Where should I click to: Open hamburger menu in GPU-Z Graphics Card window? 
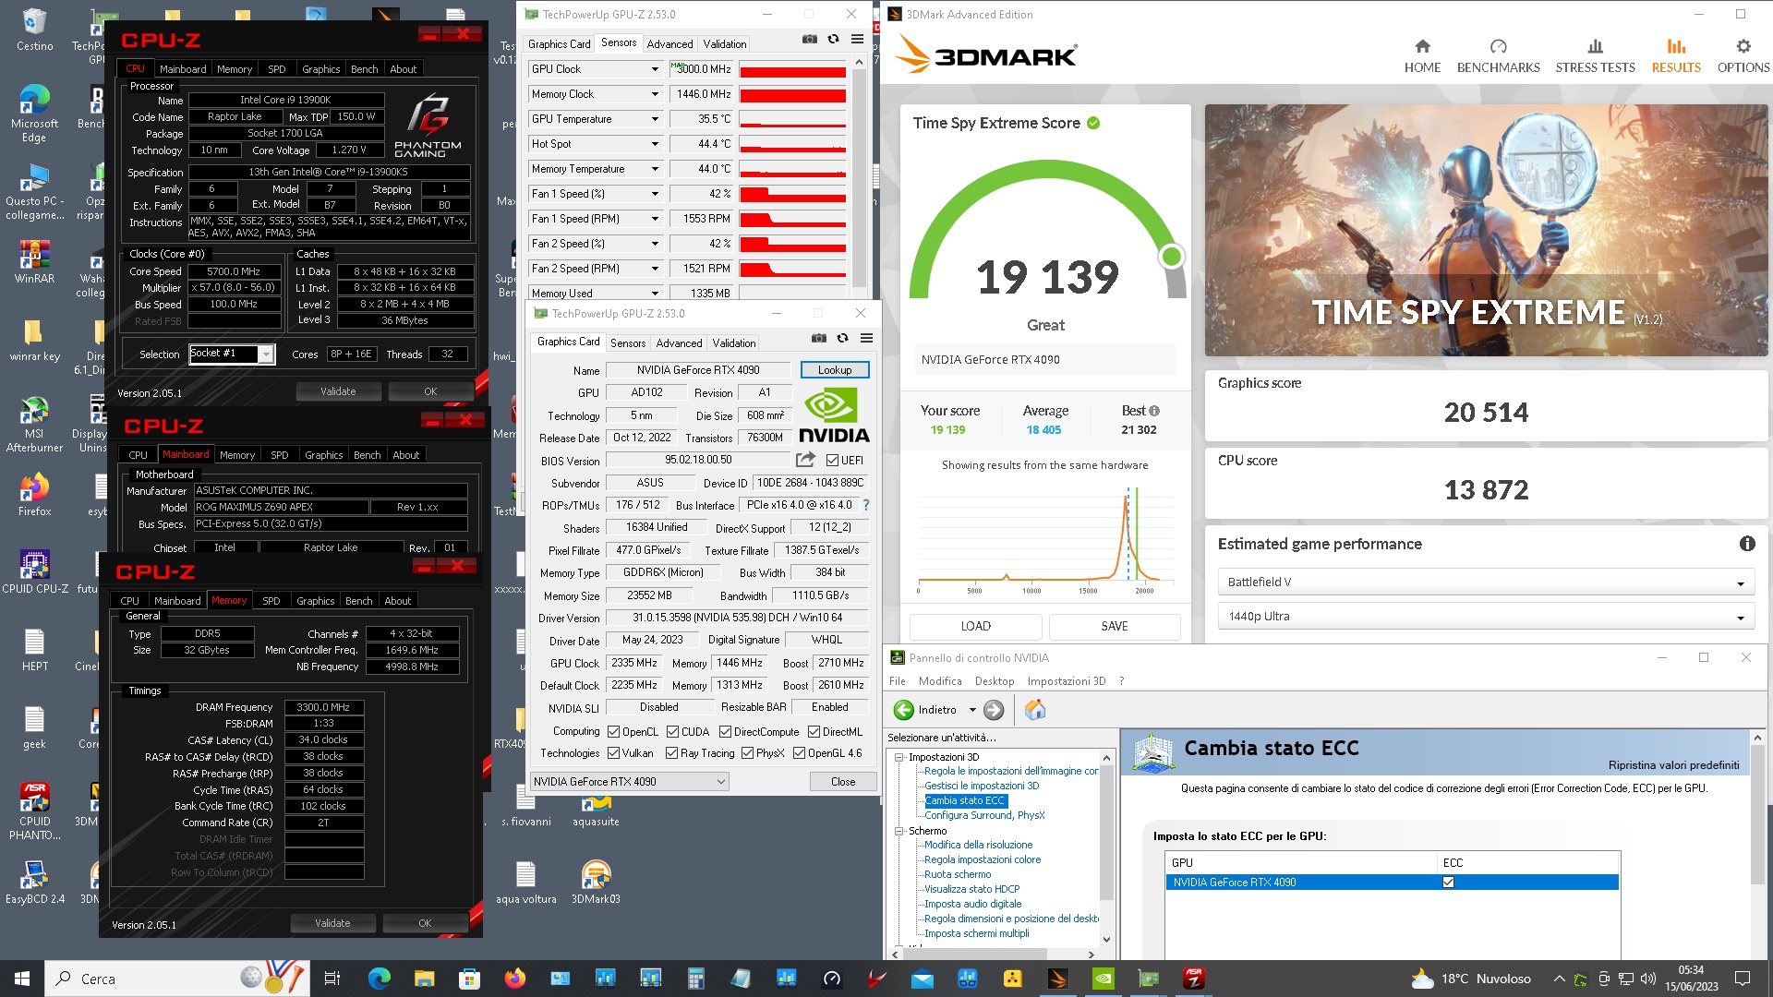pos(866,339)
